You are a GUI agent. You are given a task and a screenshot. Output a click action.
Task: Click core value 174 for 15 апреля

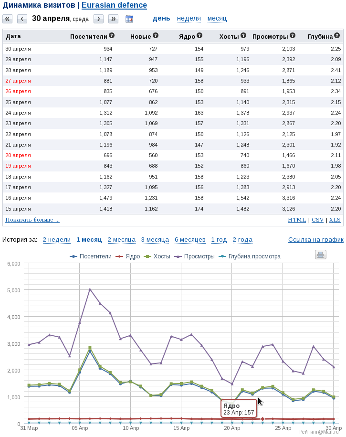click(199, 209)
